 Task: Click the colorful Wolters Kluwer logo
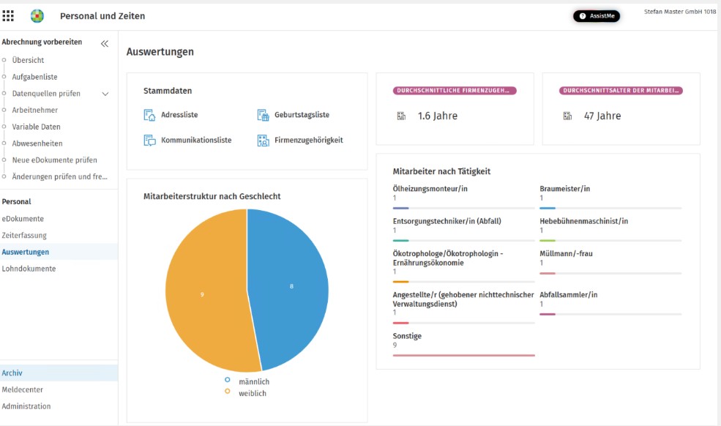coord(37,16)
